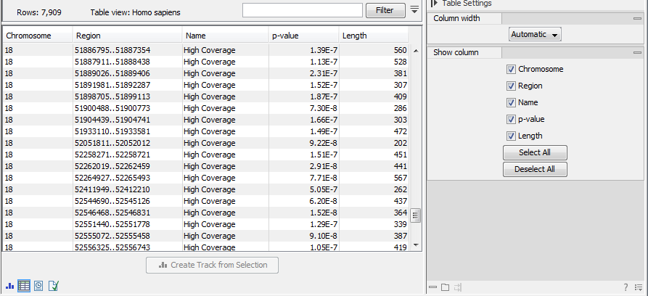The image size is (648, 296).
Task: Open the settings list icon at bottom right
Action: [x=638, y=287]
